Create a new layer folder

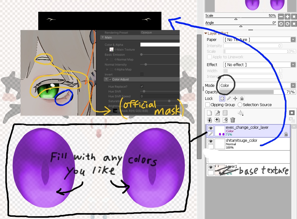[225, 113]
